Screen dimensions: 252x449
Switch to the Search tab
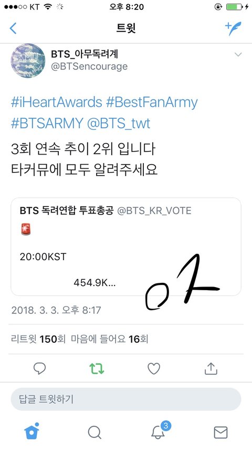point(94,432)
